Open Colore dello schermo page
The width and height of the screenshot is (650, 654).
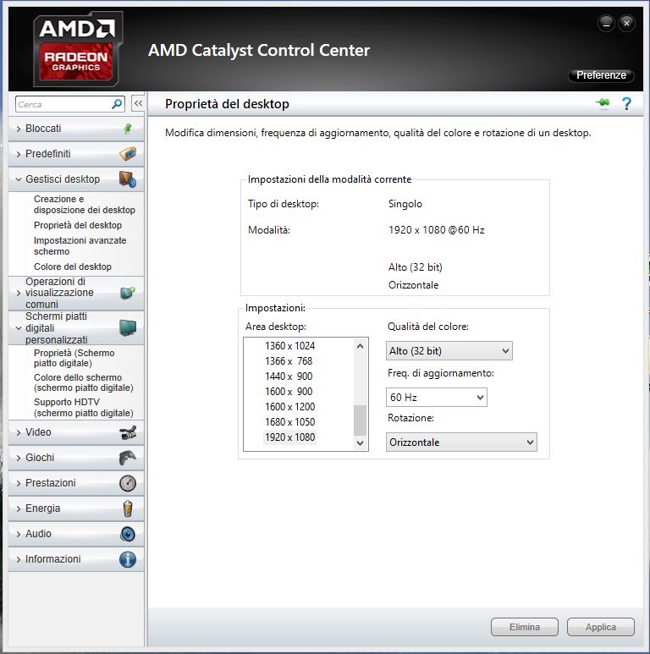pyautogui.click(x=84, y=382)
